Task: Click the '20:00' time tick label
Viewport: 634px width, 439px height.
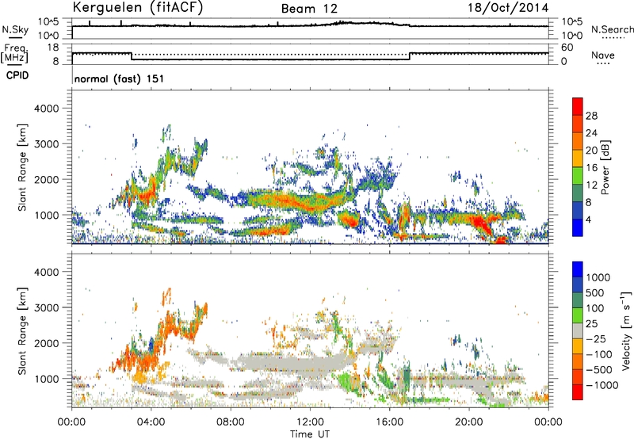Action: pyautogui.click(x=469, y=422)
